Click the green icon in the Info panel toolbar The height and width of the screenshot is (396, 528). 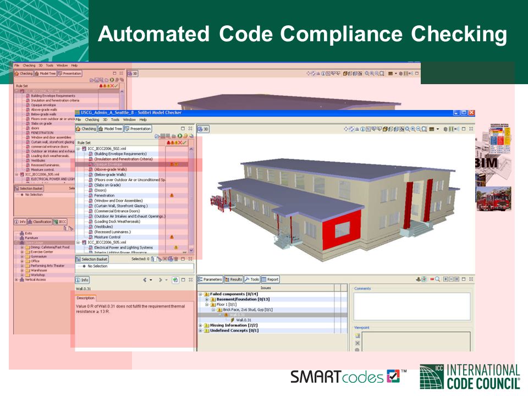(x=175, y=280)
